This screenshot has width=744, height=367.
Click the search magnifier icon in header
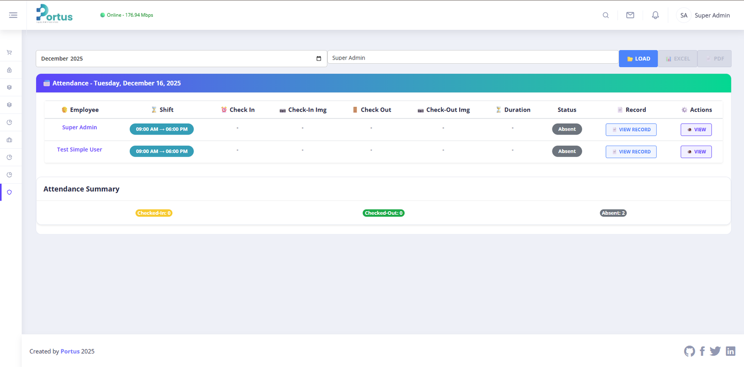(605, 15)
